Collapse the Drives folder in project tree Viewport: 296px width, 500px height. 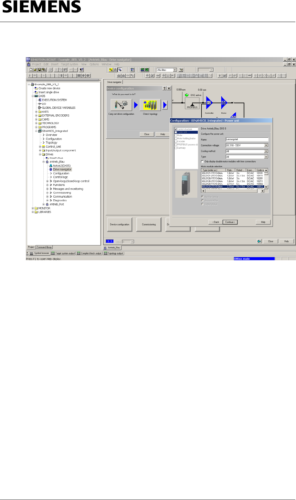40,154
